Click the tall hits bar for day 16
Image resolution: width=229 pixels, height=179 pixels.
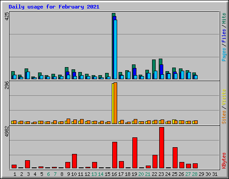pos(114,46)
